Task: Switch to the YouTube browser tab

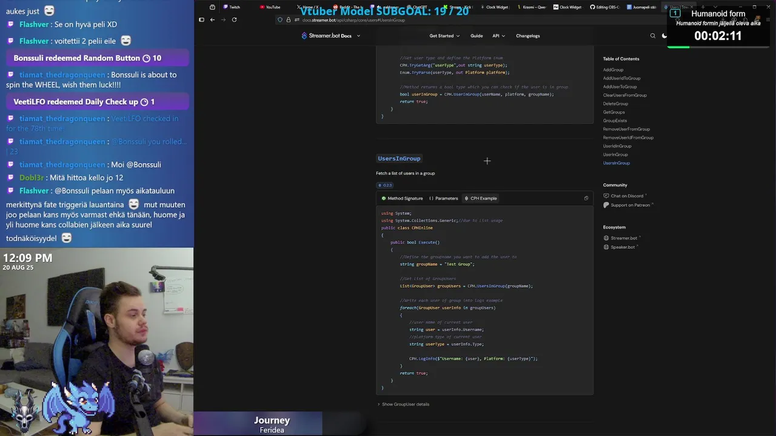Action: coord(270,7)
